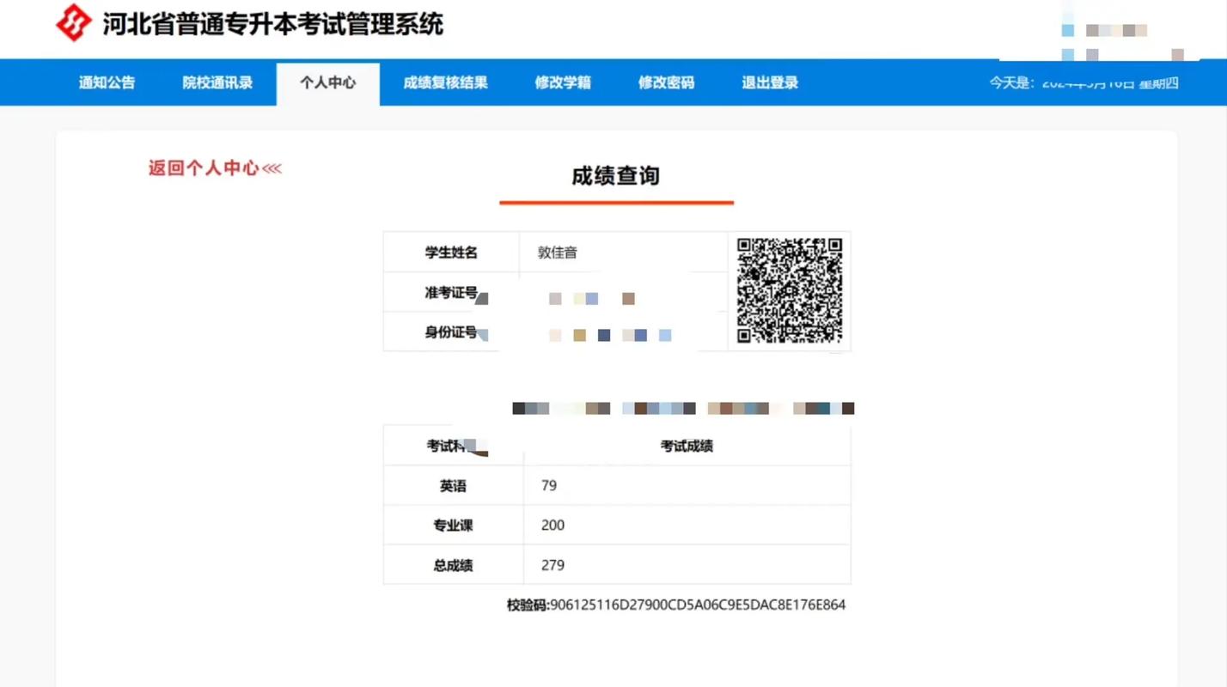Open 通知公告 from the navigation bar
Image resolution: width=1227 pixels, height=687 pixels.
tap(106, 82)
